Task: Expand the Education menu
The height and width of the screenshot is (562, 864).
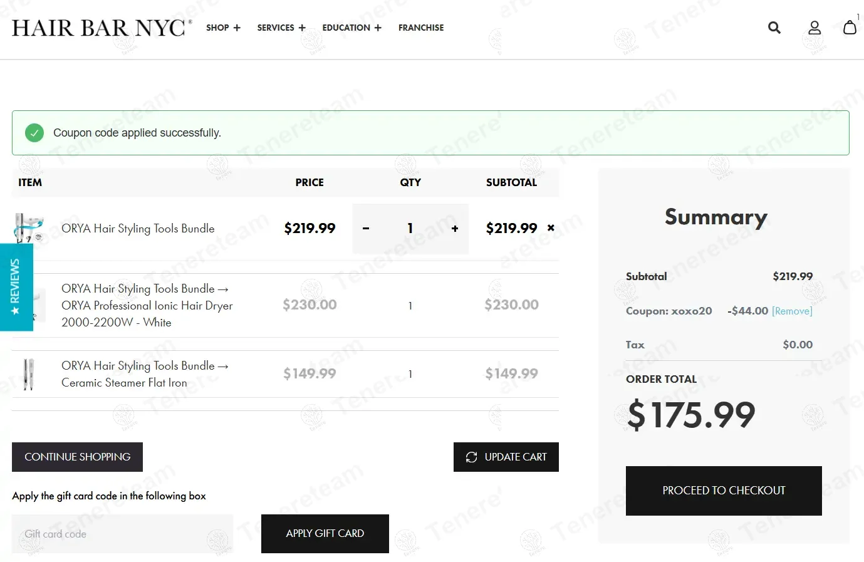Action: point(351,28)
